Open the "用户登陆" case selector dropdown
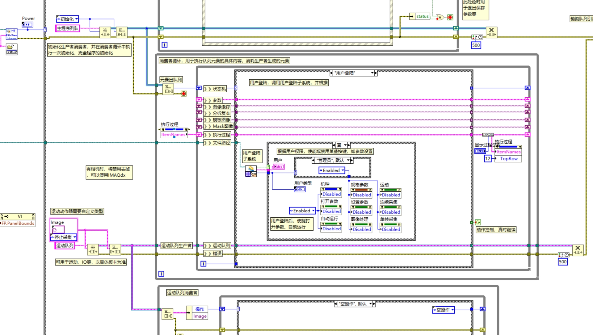This screenshot has width=593, height=335. pos(372,73)
